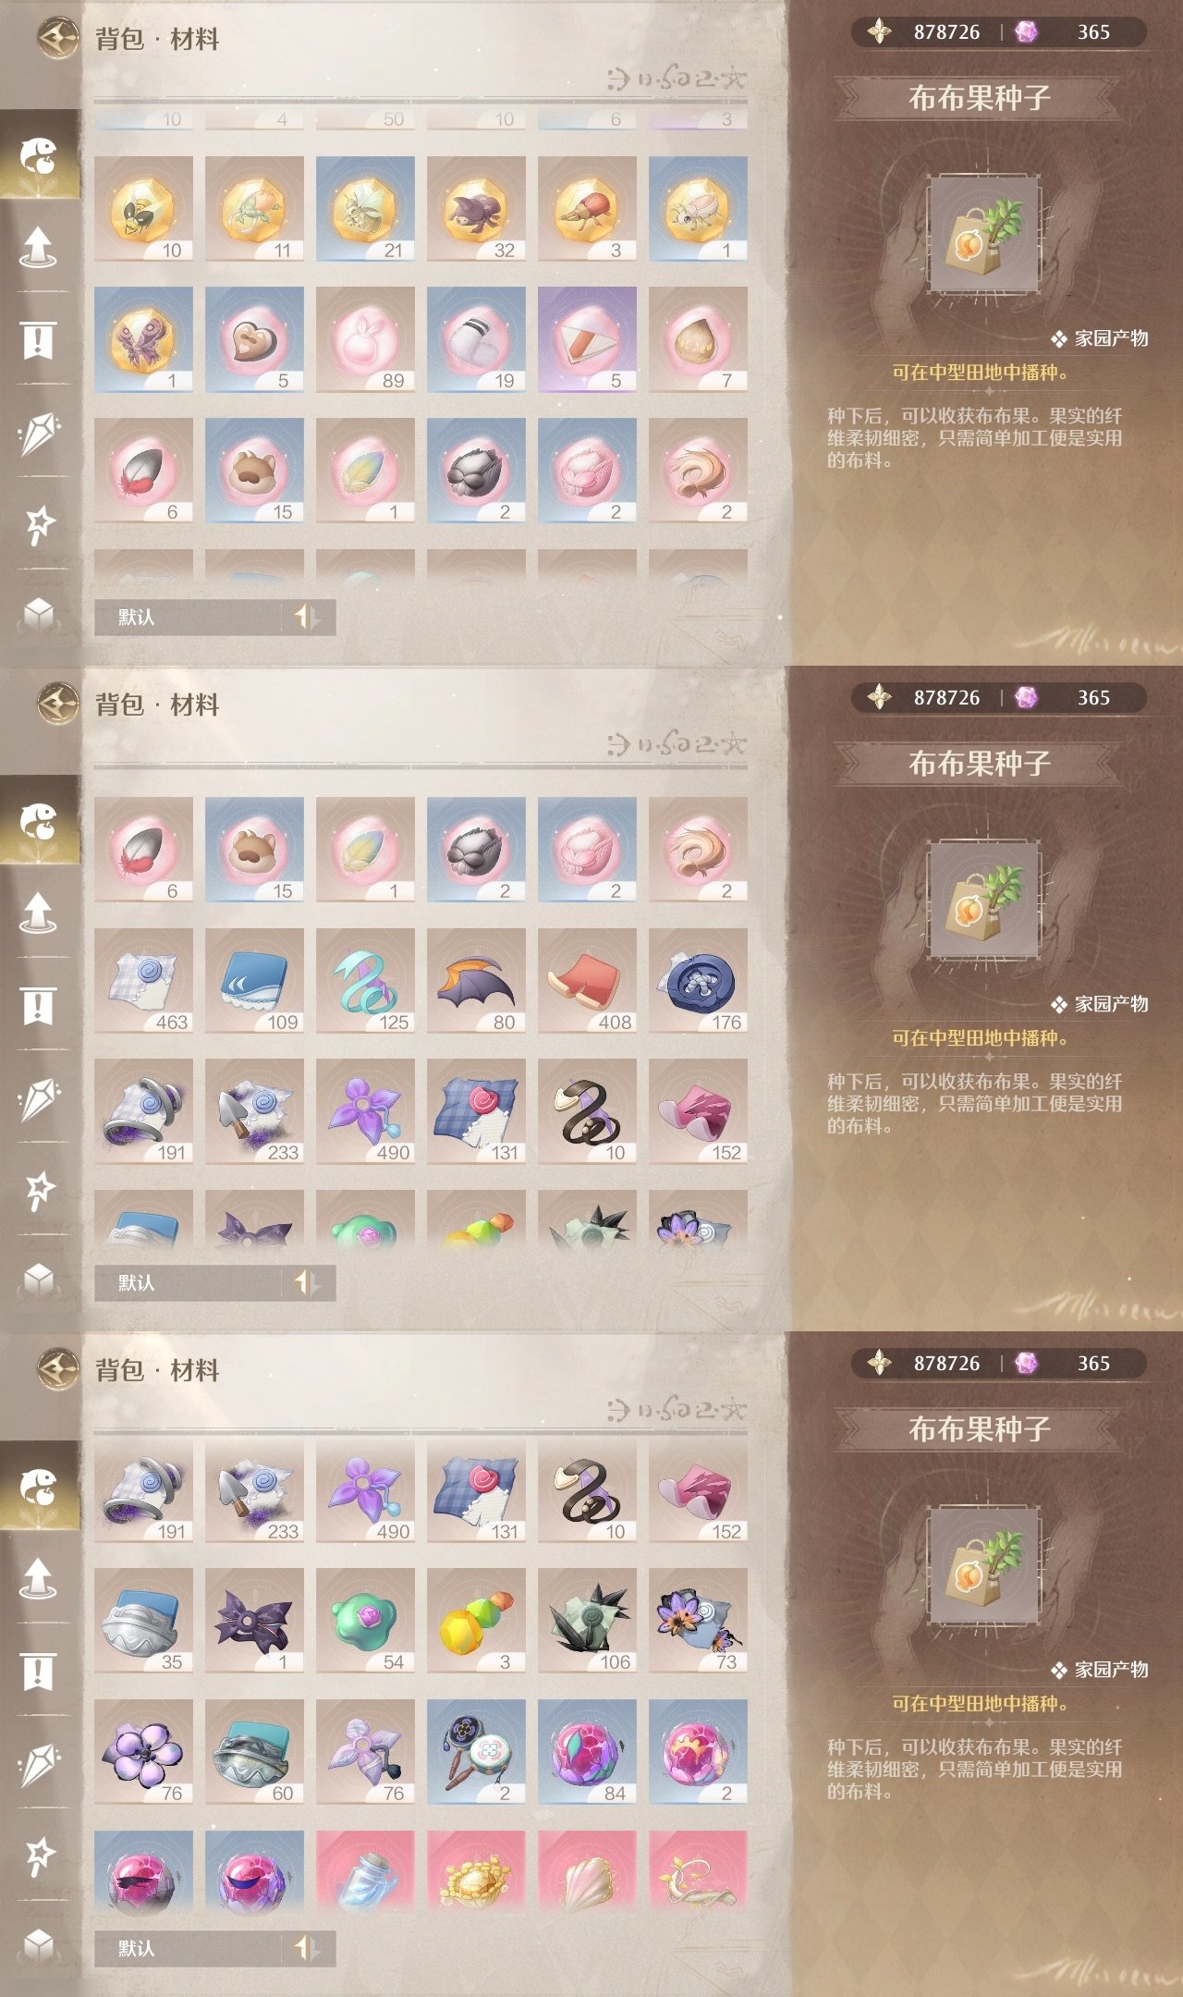
Task: Select the blue denim fabric with count 109
Action: click(254, 981)
